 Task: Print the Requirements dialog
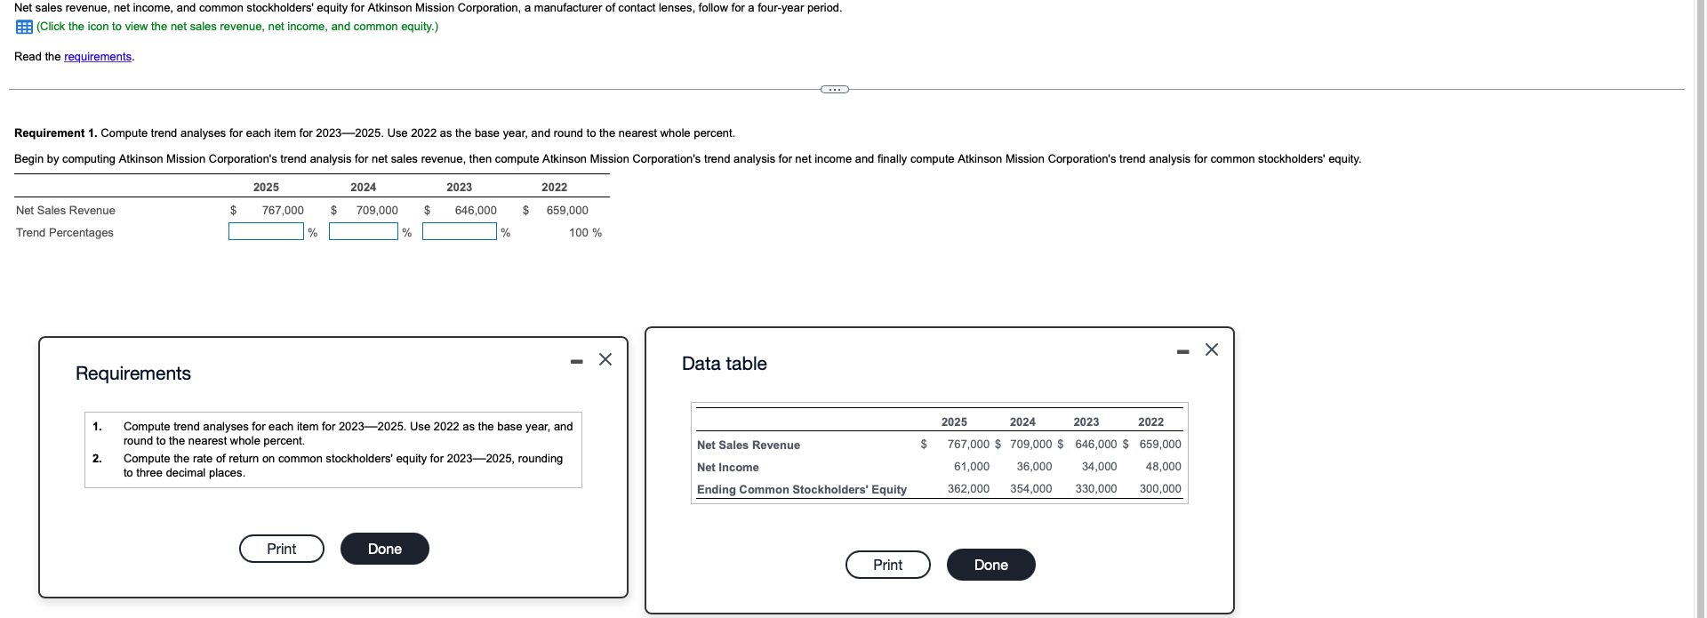[x=282, y=549]
